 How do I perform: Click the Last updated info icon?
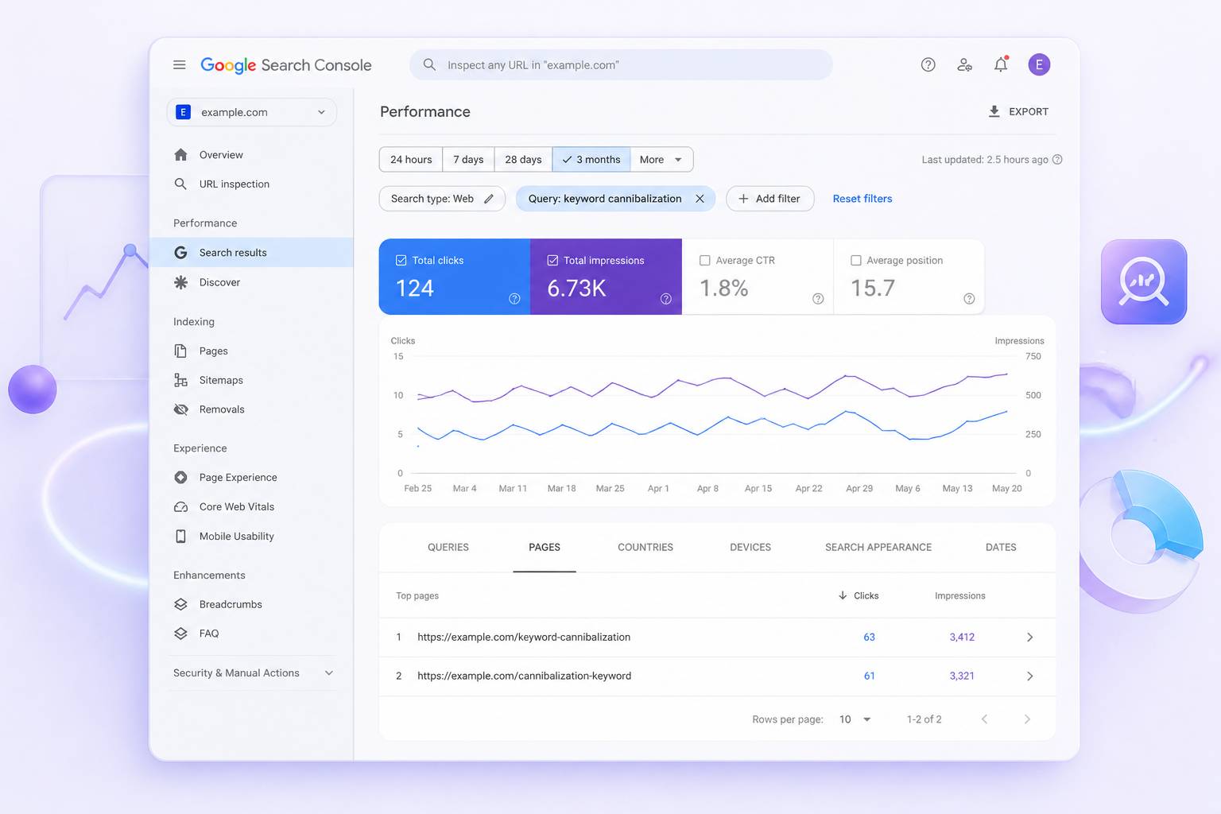pyautogui.click(x=1057, y=160)
